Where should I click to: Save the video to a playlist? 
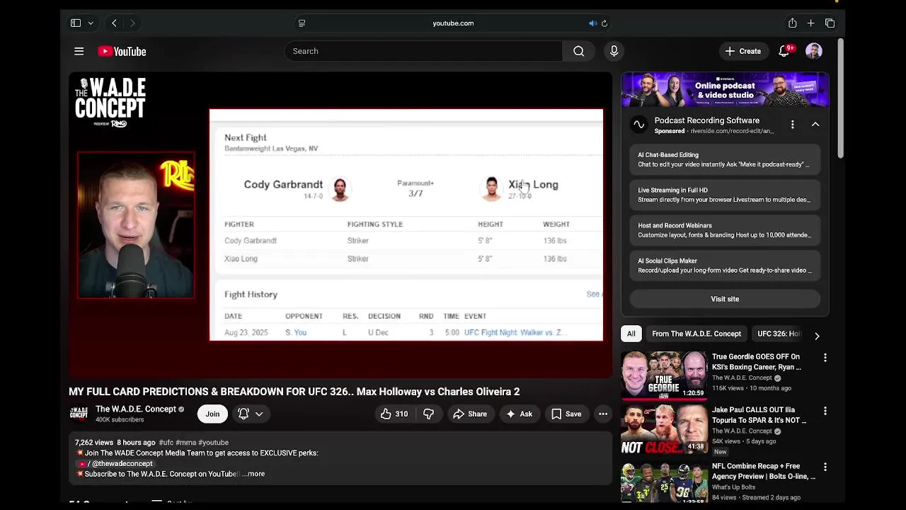click(x=566, y=414)
